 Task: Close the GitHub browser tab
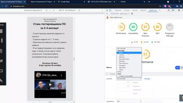click(x=144, y=2)
